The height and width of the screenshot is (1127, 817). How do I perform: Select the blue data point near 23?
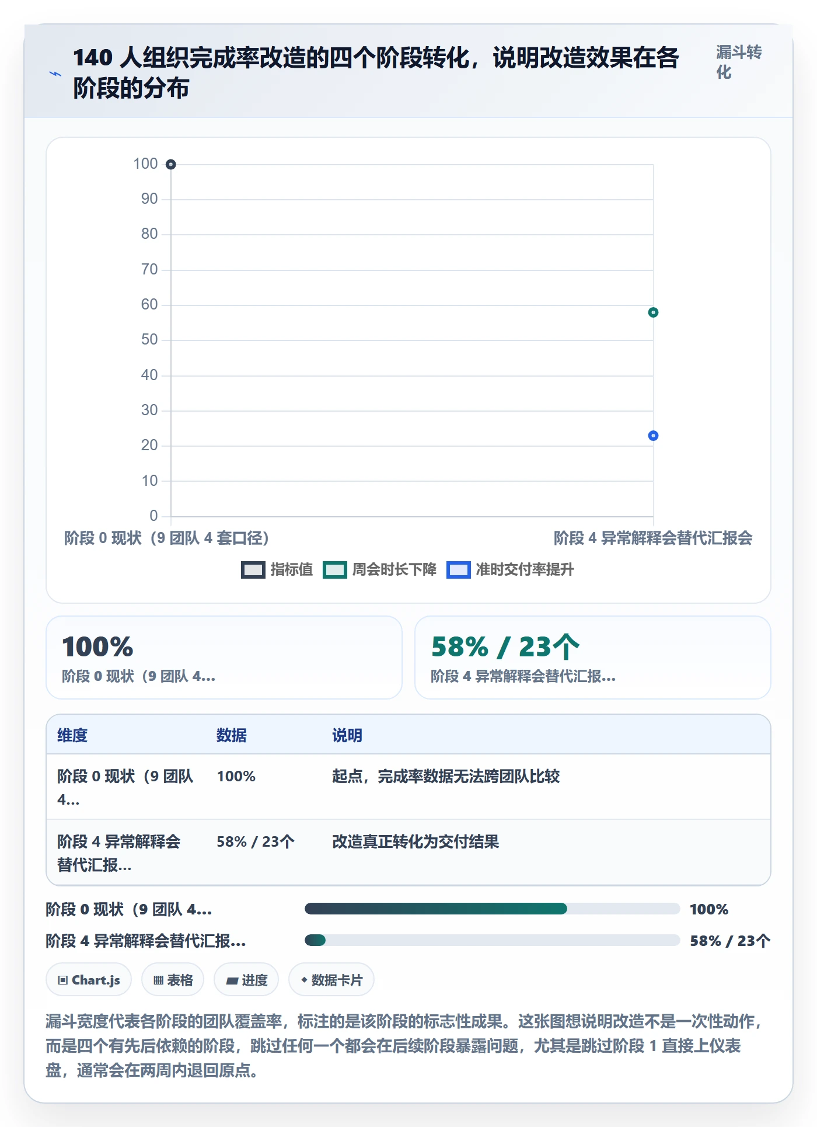[x=654, y=436]
